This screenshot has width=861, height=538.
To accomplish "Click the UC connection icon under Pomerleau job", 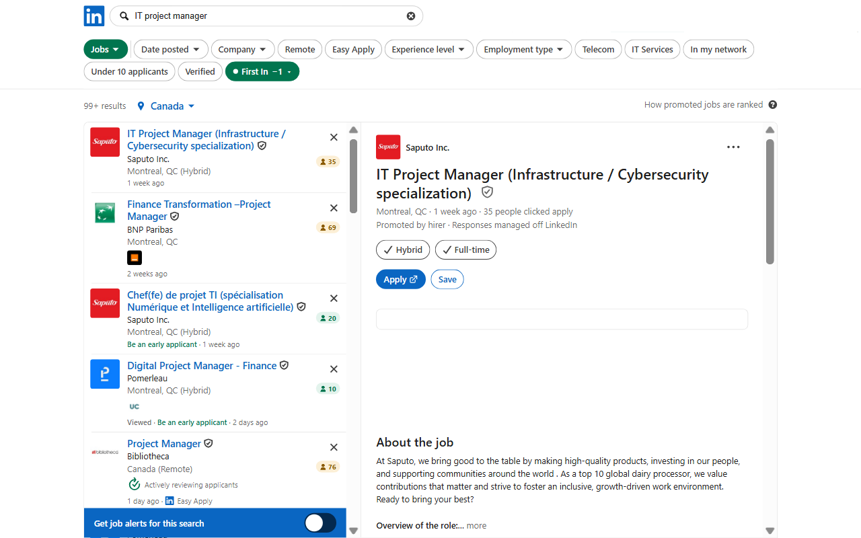I will click(x=135, y=406).
